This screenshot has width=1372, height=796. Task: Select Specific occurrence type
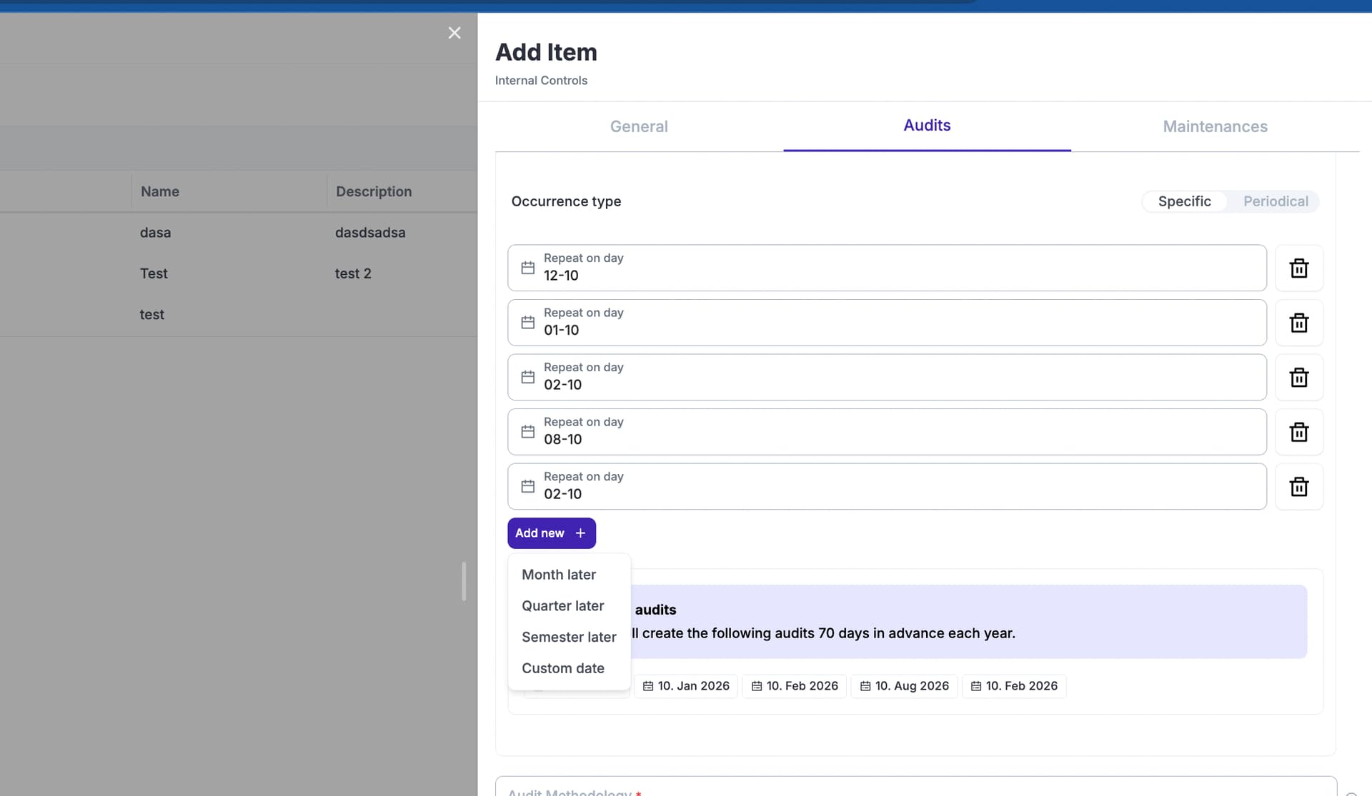pyautogui.click(x=1184, y=201)
